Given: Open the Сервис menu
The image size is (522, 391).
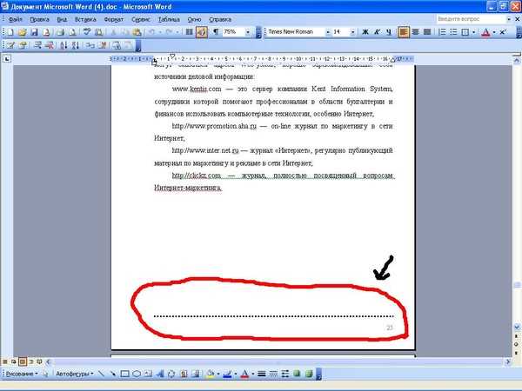Looking at the screenshot, I should point(141,19).
